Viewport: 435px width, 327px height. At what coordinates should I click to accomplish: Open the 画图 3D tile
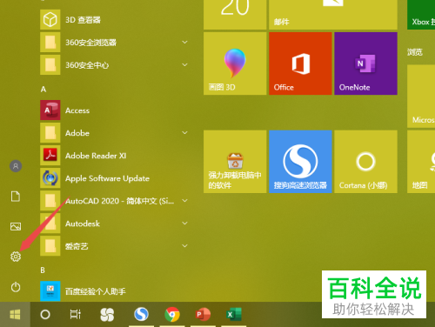(235, 63)
